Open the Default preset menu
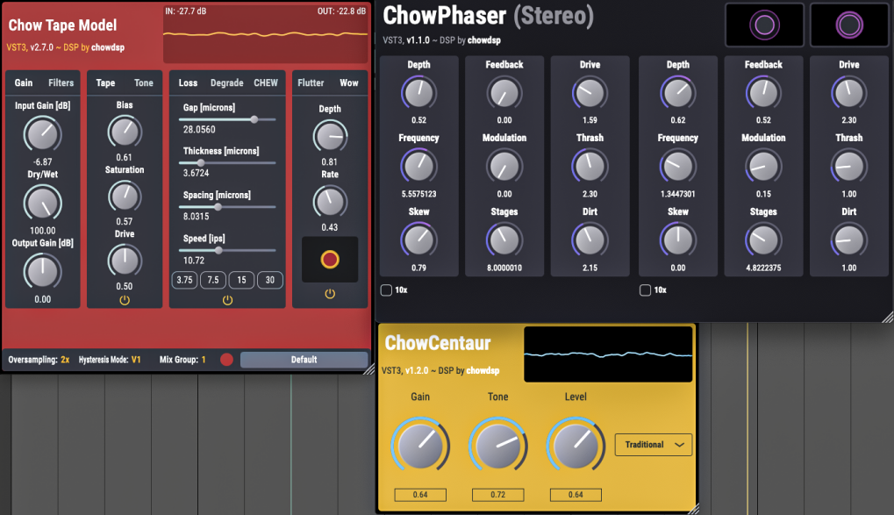The height and width of the screenshot is (515, 894). point(304,360)
